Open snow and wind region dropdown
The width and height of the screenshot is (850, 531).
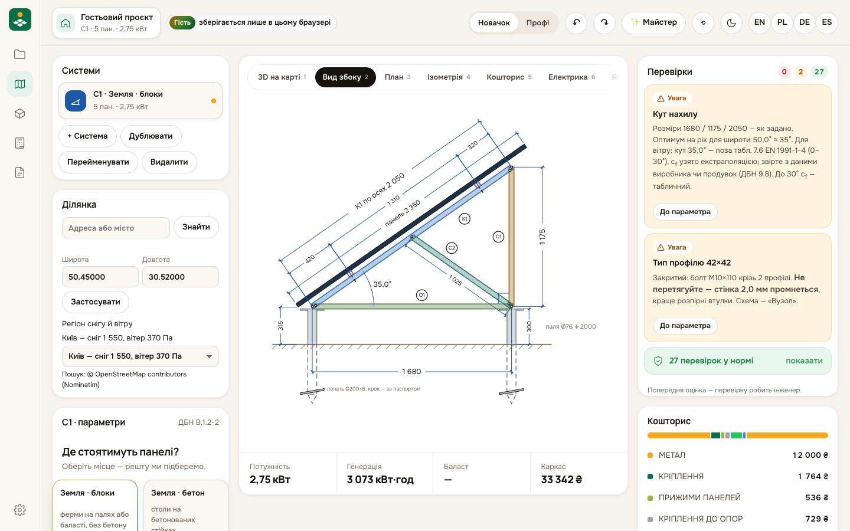[x=140, y=356]
